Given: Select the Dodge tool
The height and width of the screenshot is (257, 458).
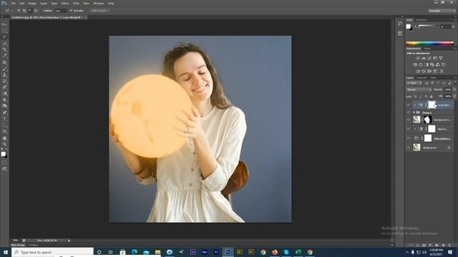Looking at the screenshot, I should [4, 106].
